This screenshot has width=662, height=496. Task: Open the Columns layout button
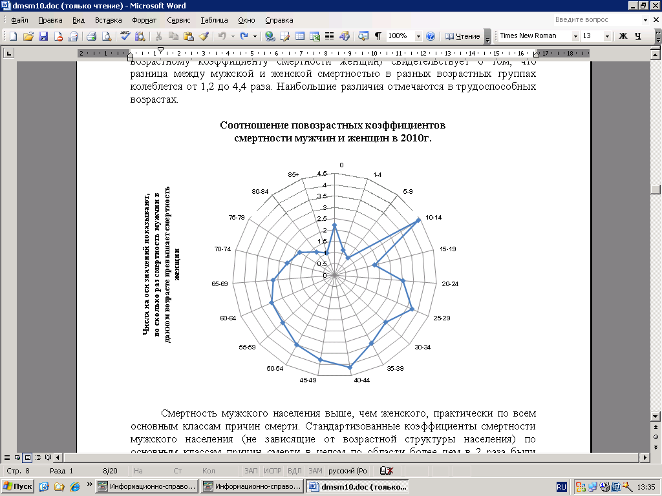(329, 36)
